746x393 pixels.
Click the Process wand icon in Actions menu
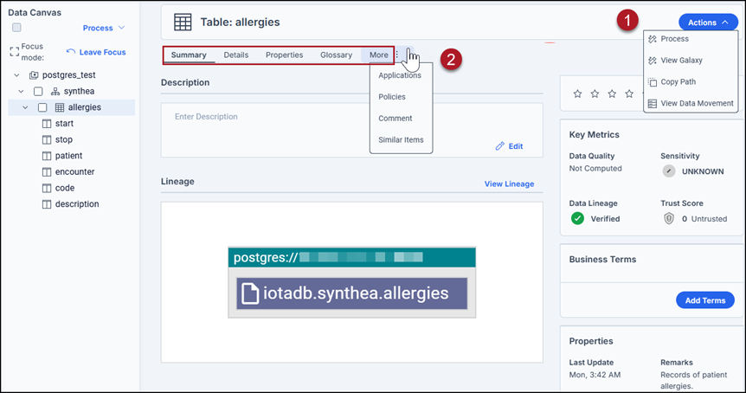[x=653, y=39]
